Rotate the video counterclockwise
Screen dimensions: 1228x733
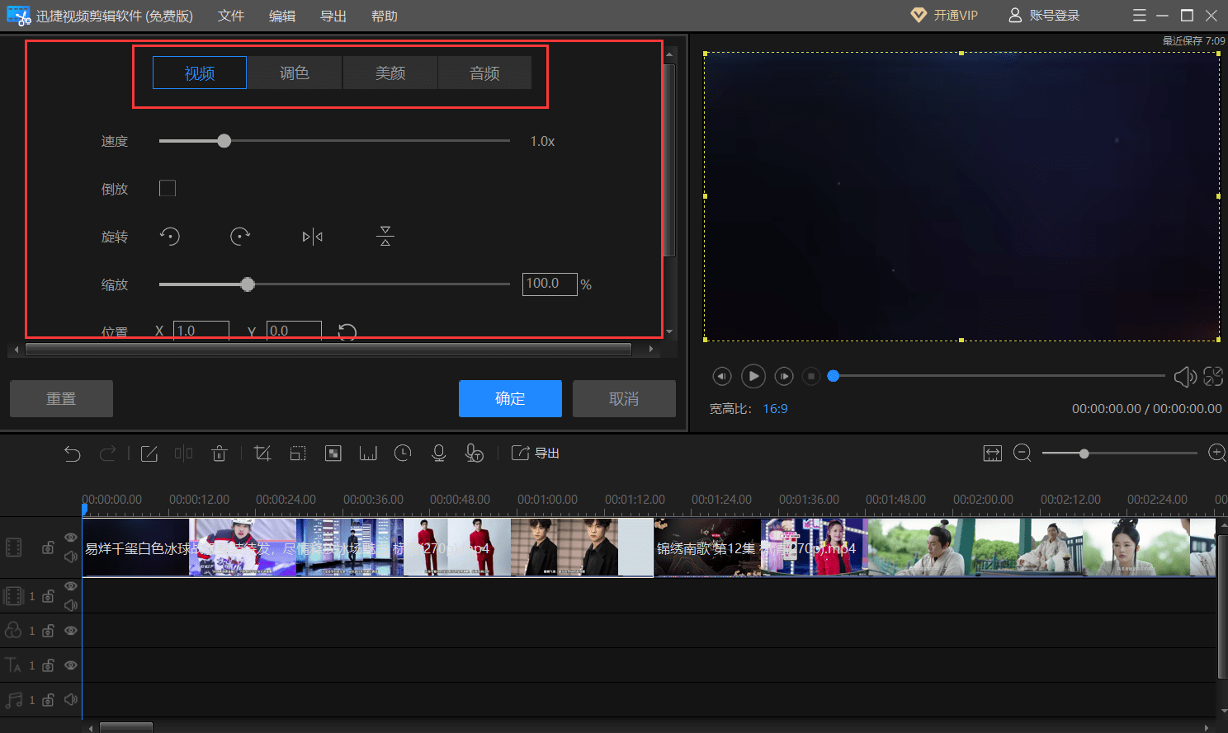170,237
